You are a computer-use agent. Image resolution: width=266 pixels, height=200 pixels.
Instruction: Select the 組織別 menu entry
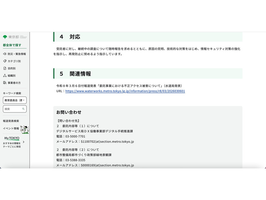tap(12, 75)
